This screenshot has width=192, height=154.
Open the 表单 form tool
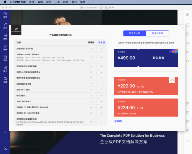(x=5, y=58)
